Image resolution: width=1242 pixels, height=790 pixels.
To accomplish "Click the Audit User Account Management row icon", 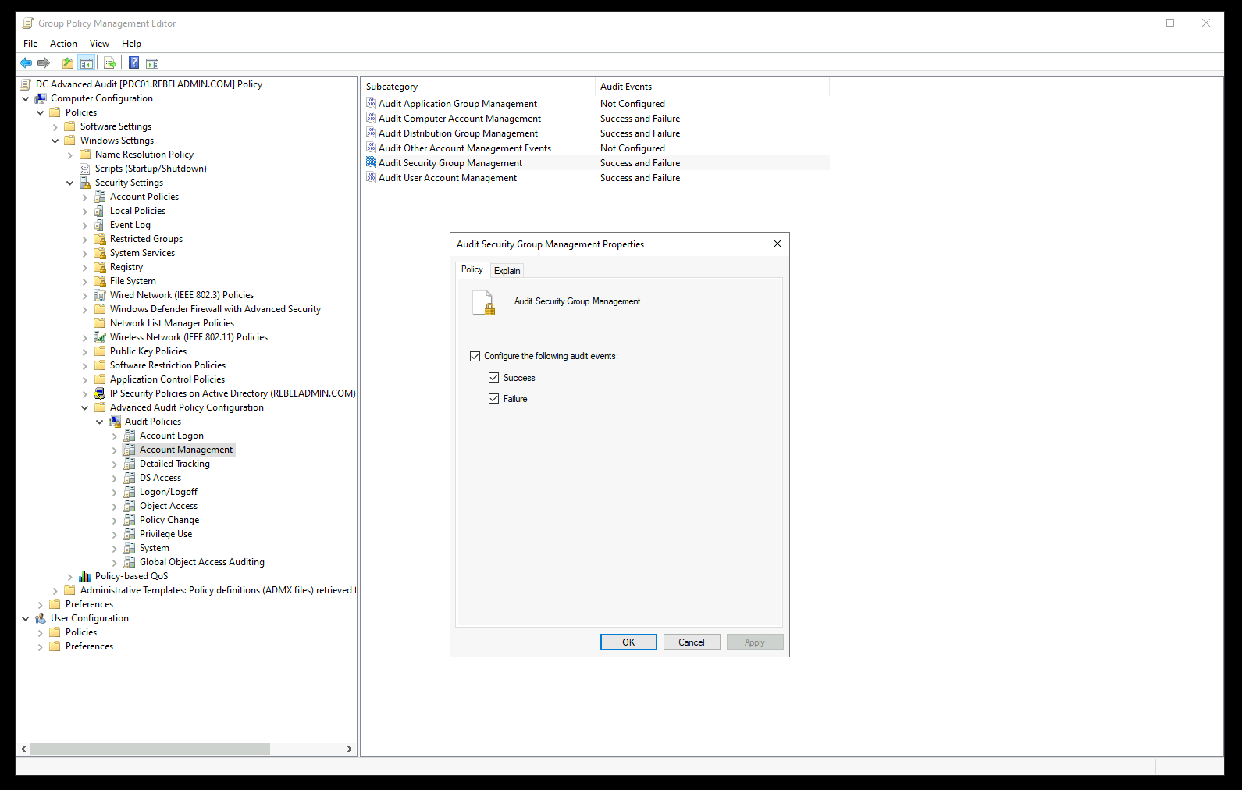I will click(372, 177).
